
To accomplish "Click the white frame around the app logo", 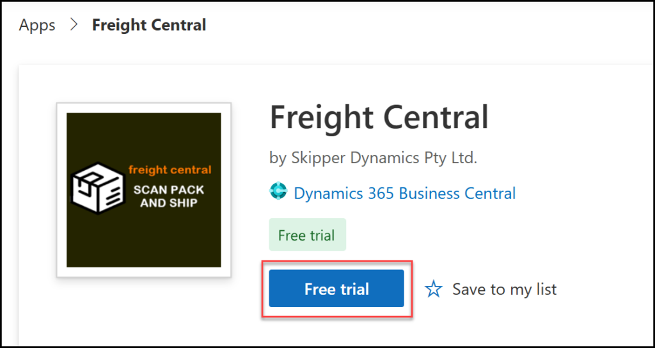I will pyautogui.click(x=61, y=190).
